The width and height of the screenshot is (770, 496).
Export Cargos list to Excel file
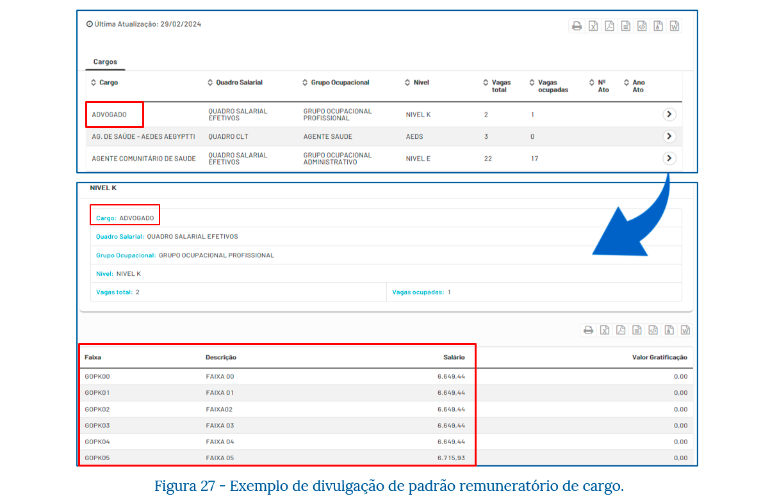pyautogui.click(x=593, y=26)
